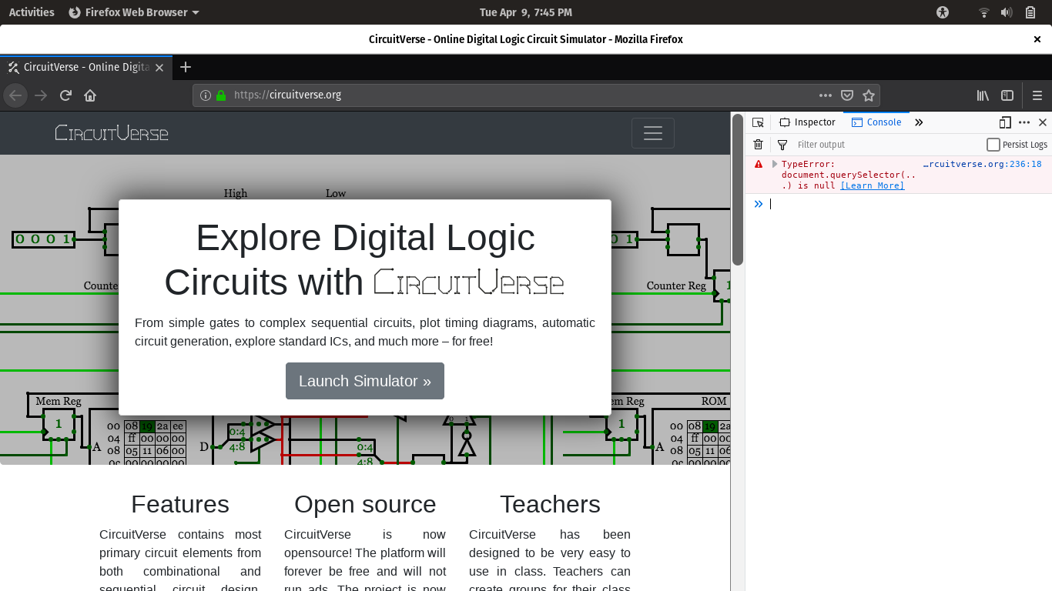Bookmark this page with the star icon
This screenshot has height=591, width=1052.
coord(869,95)
